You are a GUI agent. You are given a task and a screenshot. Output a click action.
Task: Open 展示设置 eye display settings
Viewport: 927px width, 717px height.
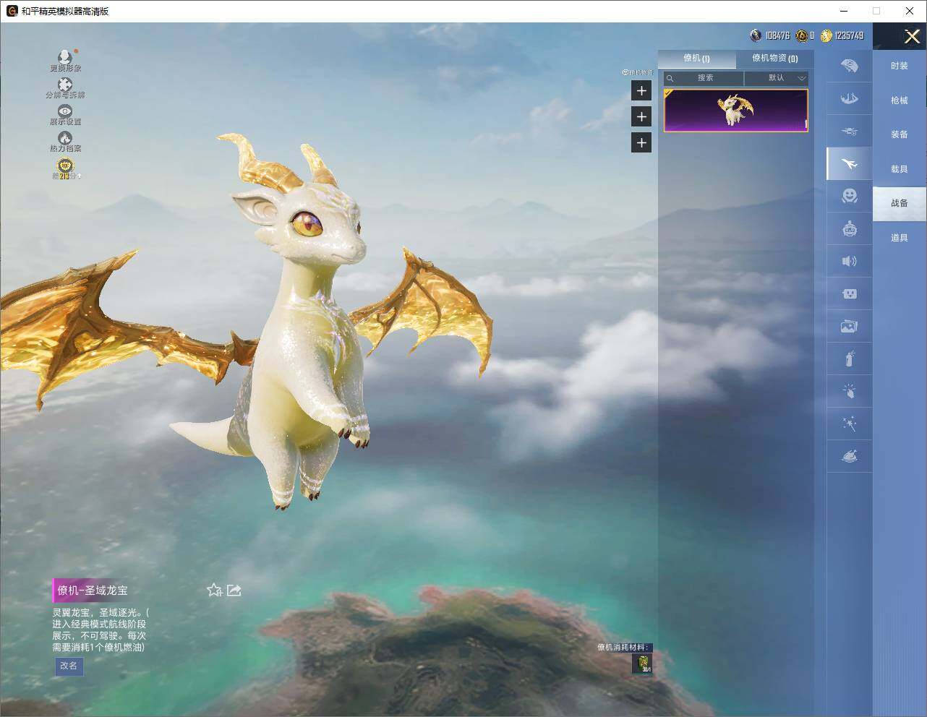[x=65, y=111]
